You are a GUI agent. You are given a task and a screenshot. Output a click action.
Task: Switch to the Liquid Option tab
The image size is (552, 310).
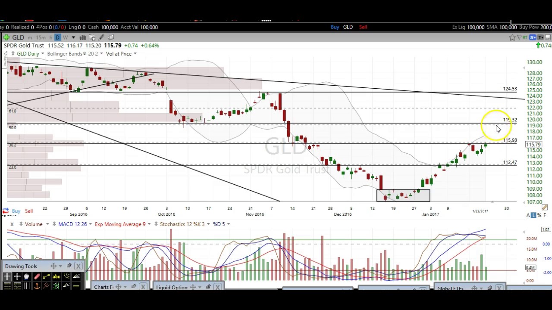point(172,287)
